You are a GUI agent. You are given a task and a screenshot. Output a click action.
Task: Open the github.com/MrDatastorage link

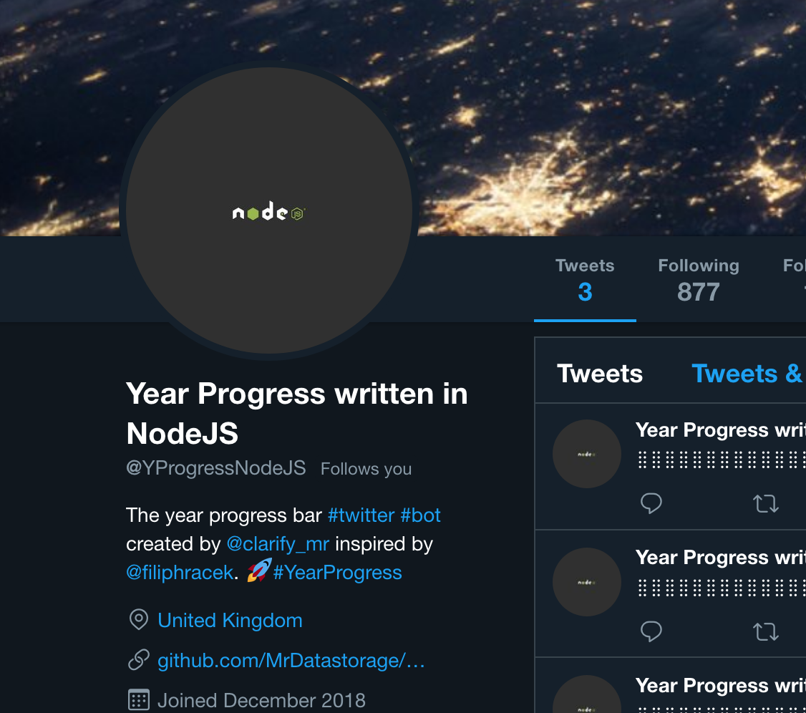point(291,660)
